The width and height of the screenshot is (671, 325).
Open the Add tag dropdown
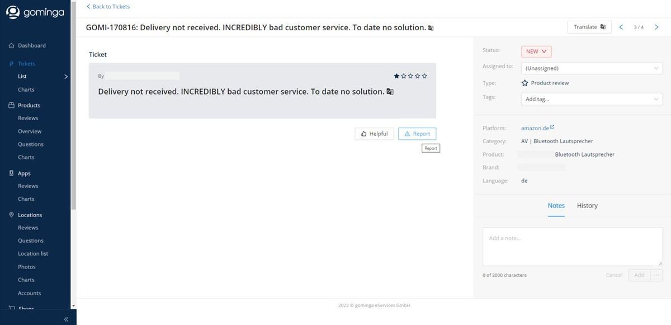pyautogui.click(x=592, y=99)
